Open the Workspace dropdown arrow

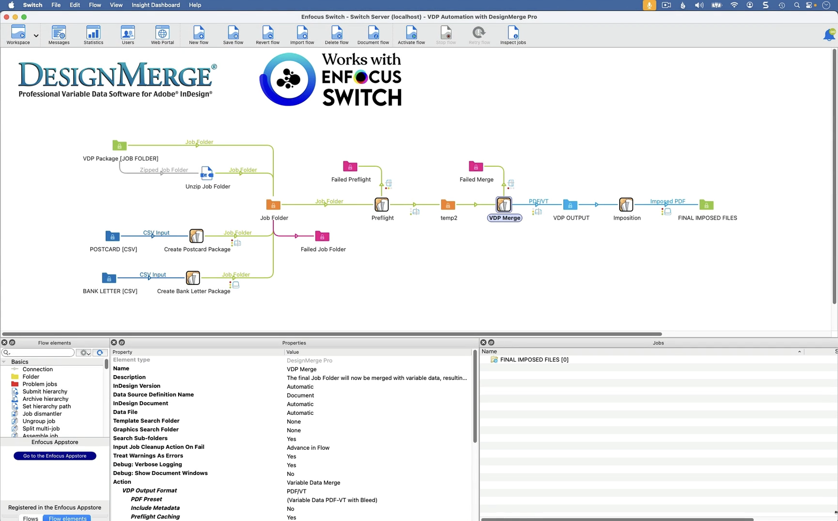click(x=36, y=35)
